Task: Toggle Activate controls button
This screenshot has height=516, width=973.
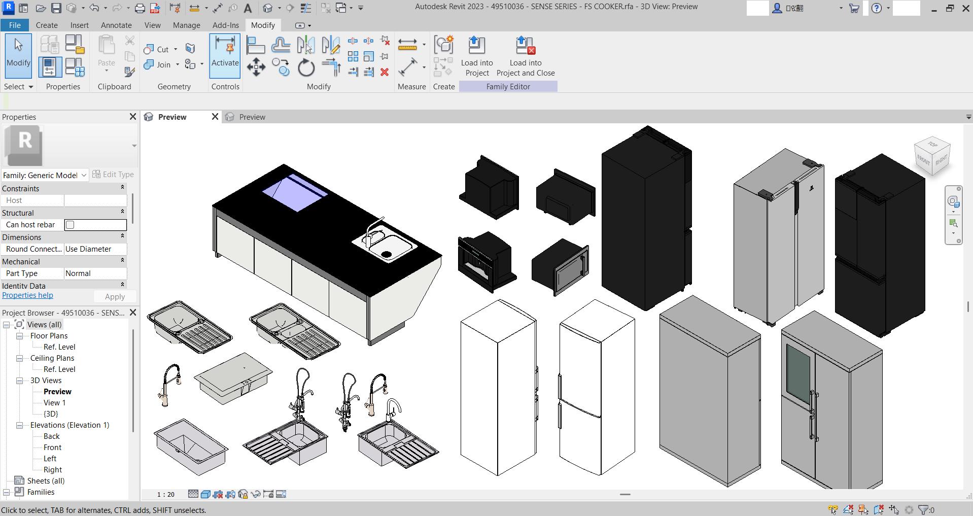Action: (225, 55)
